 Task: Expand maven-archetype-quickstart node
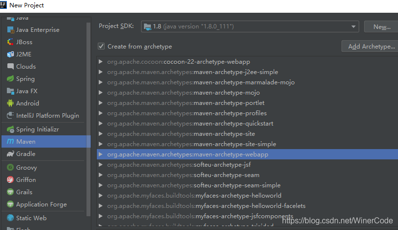(x=101, y=124)
